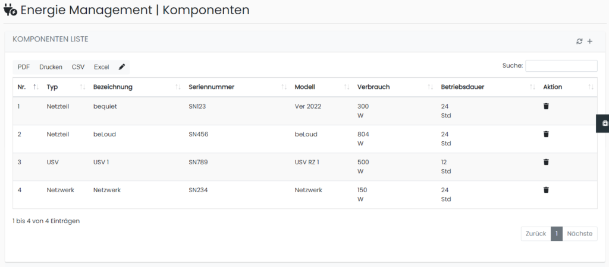This screenshot has width=609, height=267.
Task: Remove the USV 1 component
Action: tap(546, 162)
